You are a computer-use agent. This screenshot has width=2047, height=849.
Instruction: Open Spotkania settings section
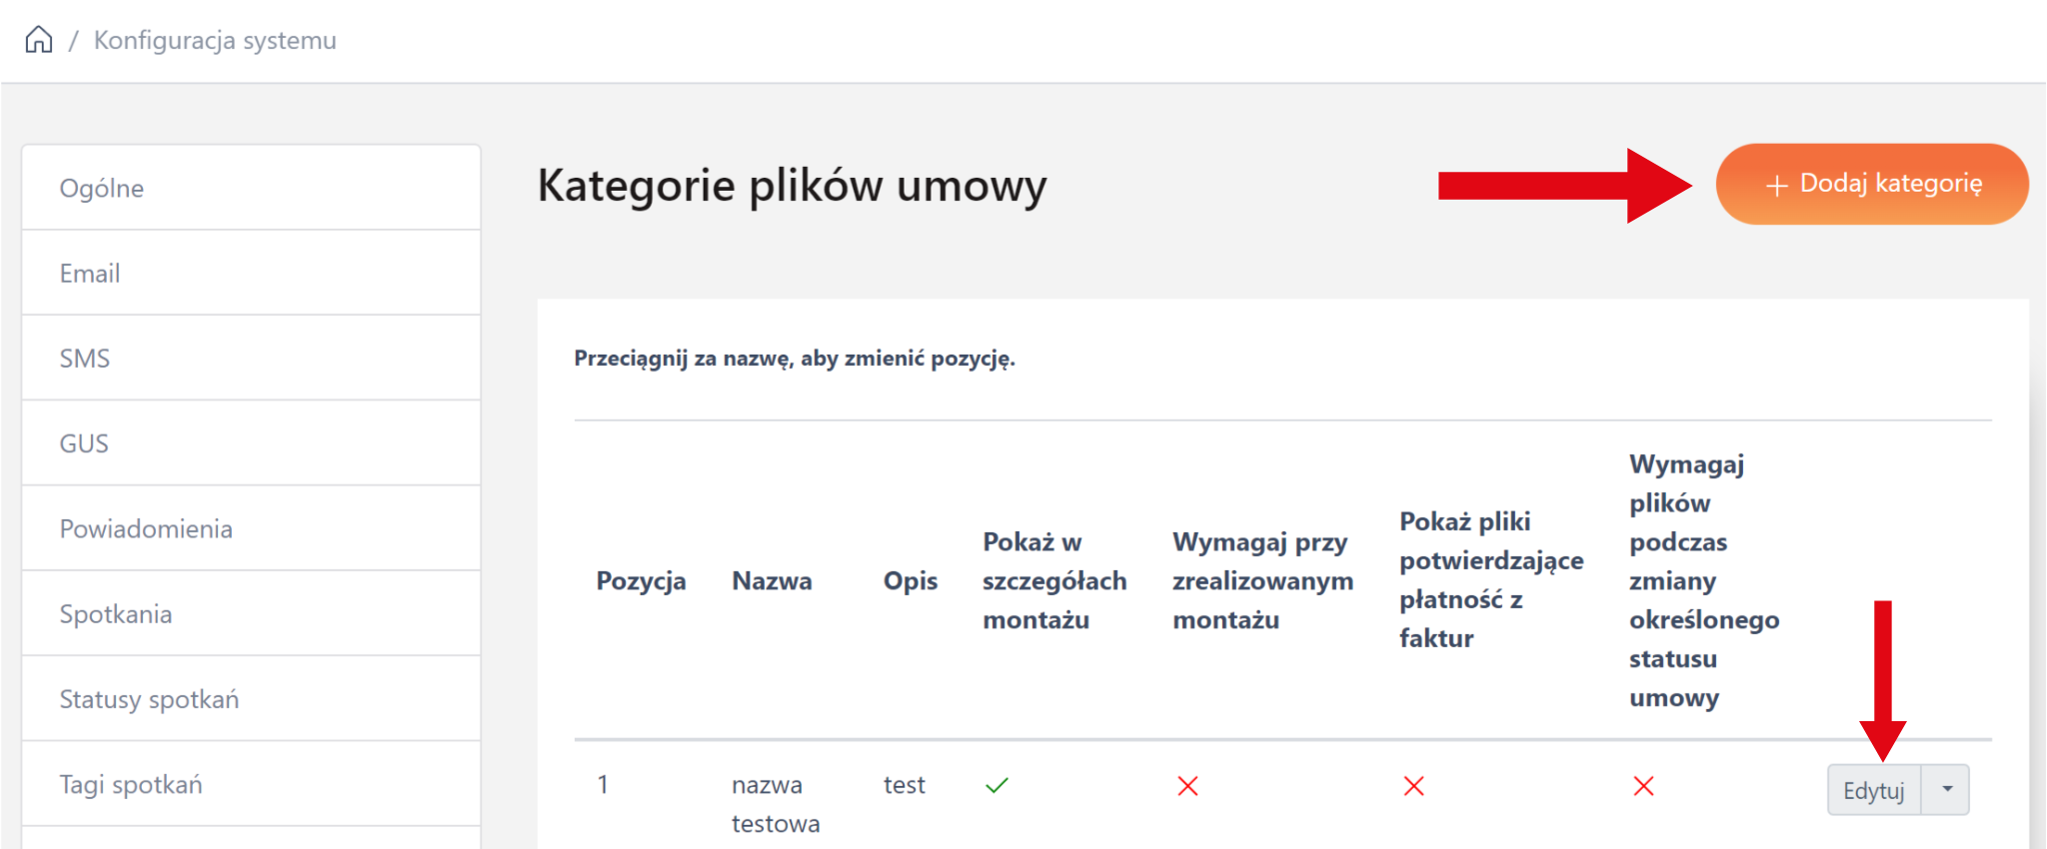coord(116,613)
